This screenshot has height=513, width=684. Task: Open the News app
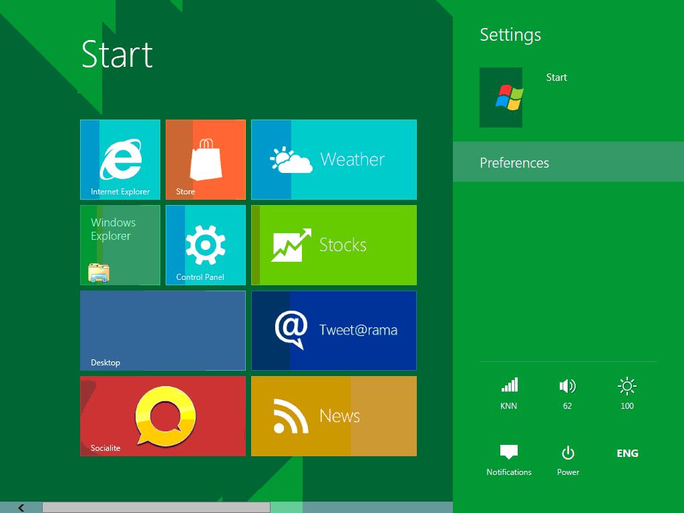coord(334,415)
